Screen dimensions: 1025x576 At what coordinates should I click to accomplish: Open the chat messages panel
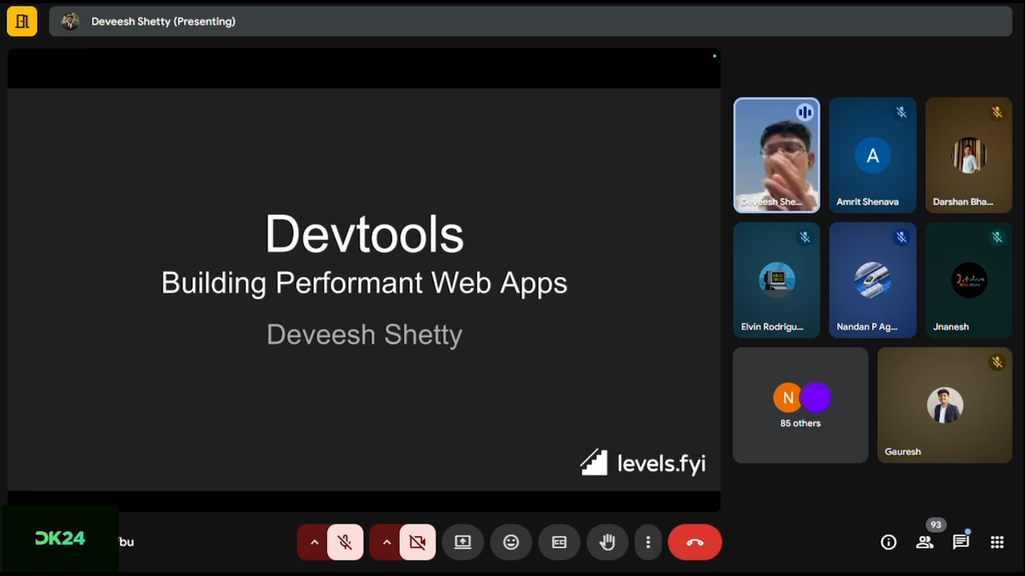961,542
